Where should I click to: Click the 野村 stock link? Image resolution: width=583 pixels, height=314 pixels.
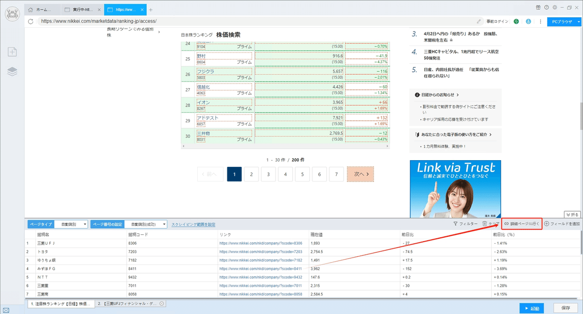(201, 56)
